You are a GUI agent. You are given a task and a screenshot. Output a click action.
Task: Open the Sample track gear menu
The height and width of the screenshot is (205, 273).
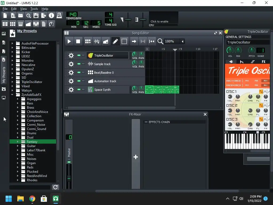(x=71, y=64)
